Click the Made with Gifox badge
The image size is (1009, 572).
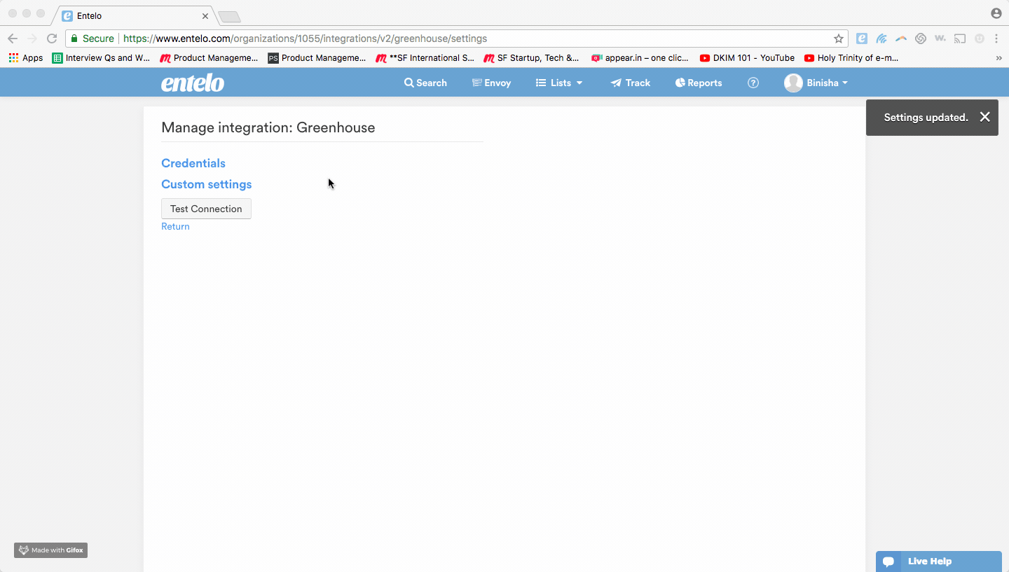50,550
